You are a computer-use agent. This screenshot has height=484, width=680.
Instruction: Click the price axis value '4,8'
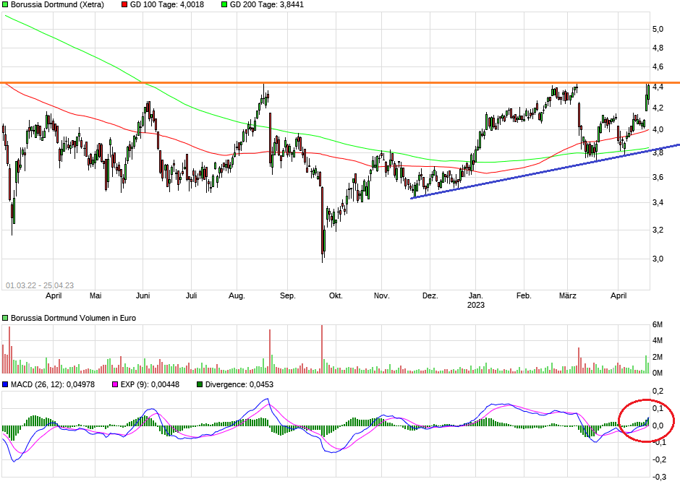[x=658, y=48]
